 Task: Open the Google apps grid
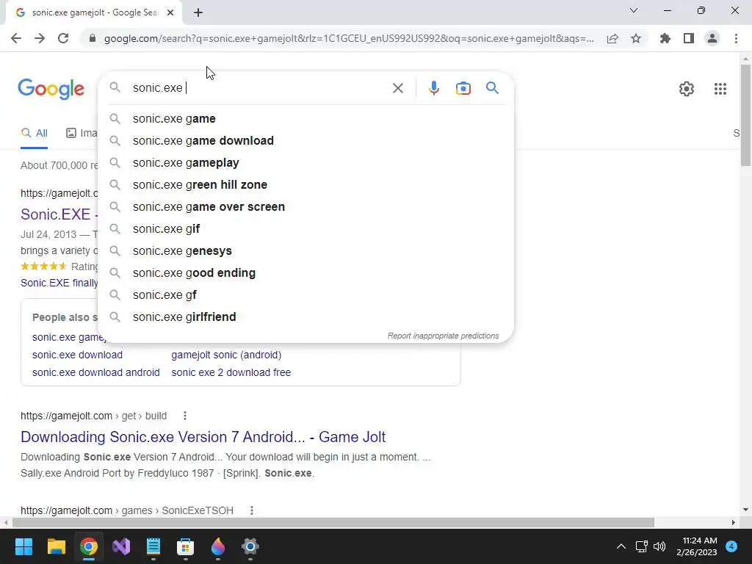click(x=720, y=89)
